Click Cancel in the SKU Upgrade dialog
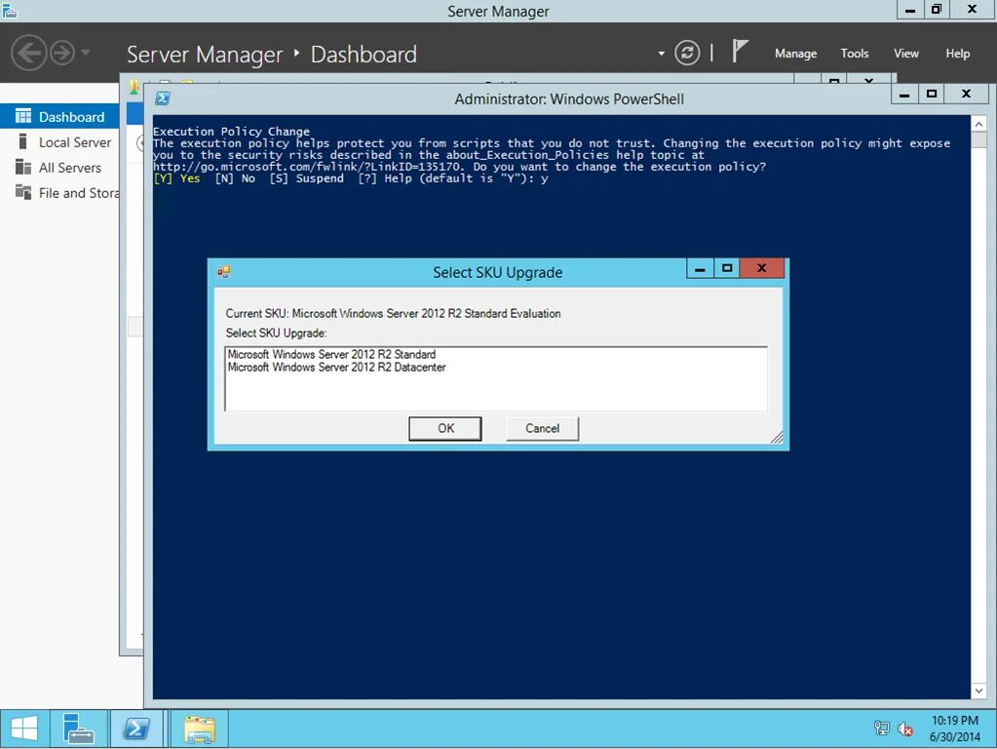The height and width of the screenshot is (749, 997). [543, 428]
